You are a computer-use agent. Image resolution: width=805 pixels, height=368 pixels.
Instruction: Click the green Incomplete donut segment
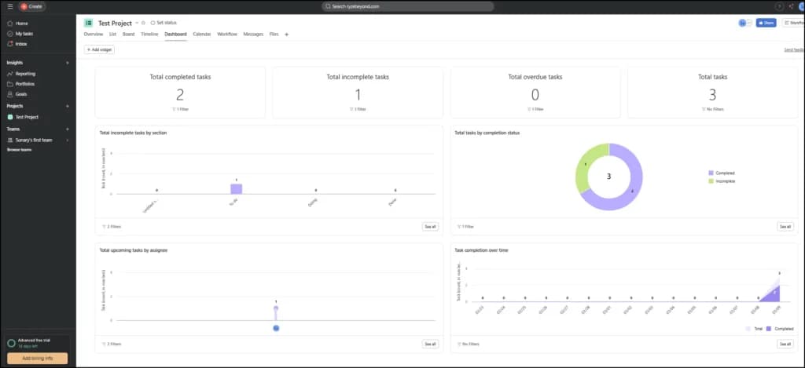(586, 163)
